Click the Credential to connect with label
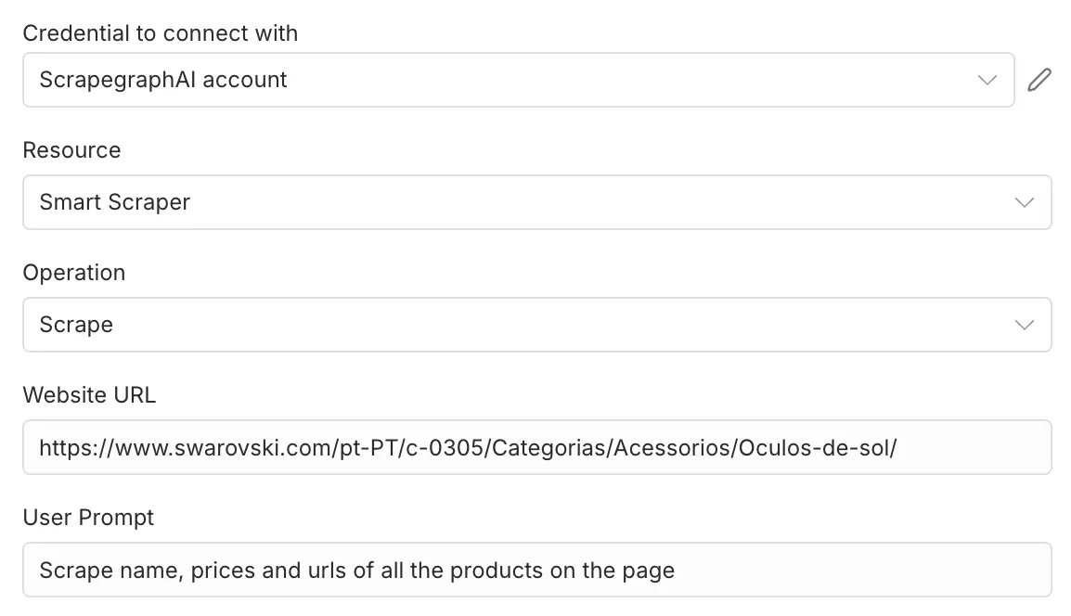The width and height of the screenshot is (1071, 616). pyautogui.click(x=161, y=32)
